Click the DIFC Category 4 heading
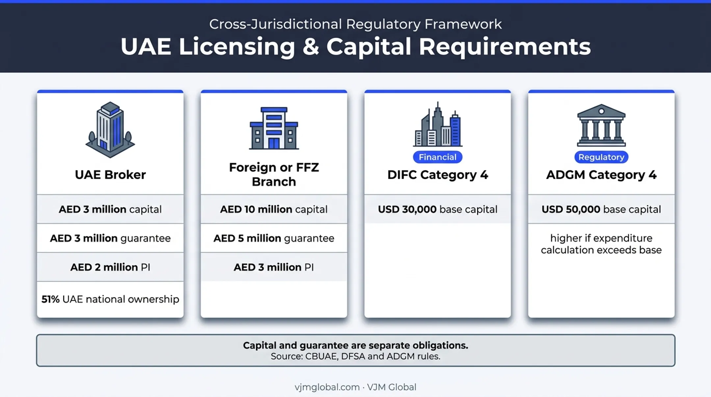This screenshot has width=711, height=397. [x=438, y=175]
